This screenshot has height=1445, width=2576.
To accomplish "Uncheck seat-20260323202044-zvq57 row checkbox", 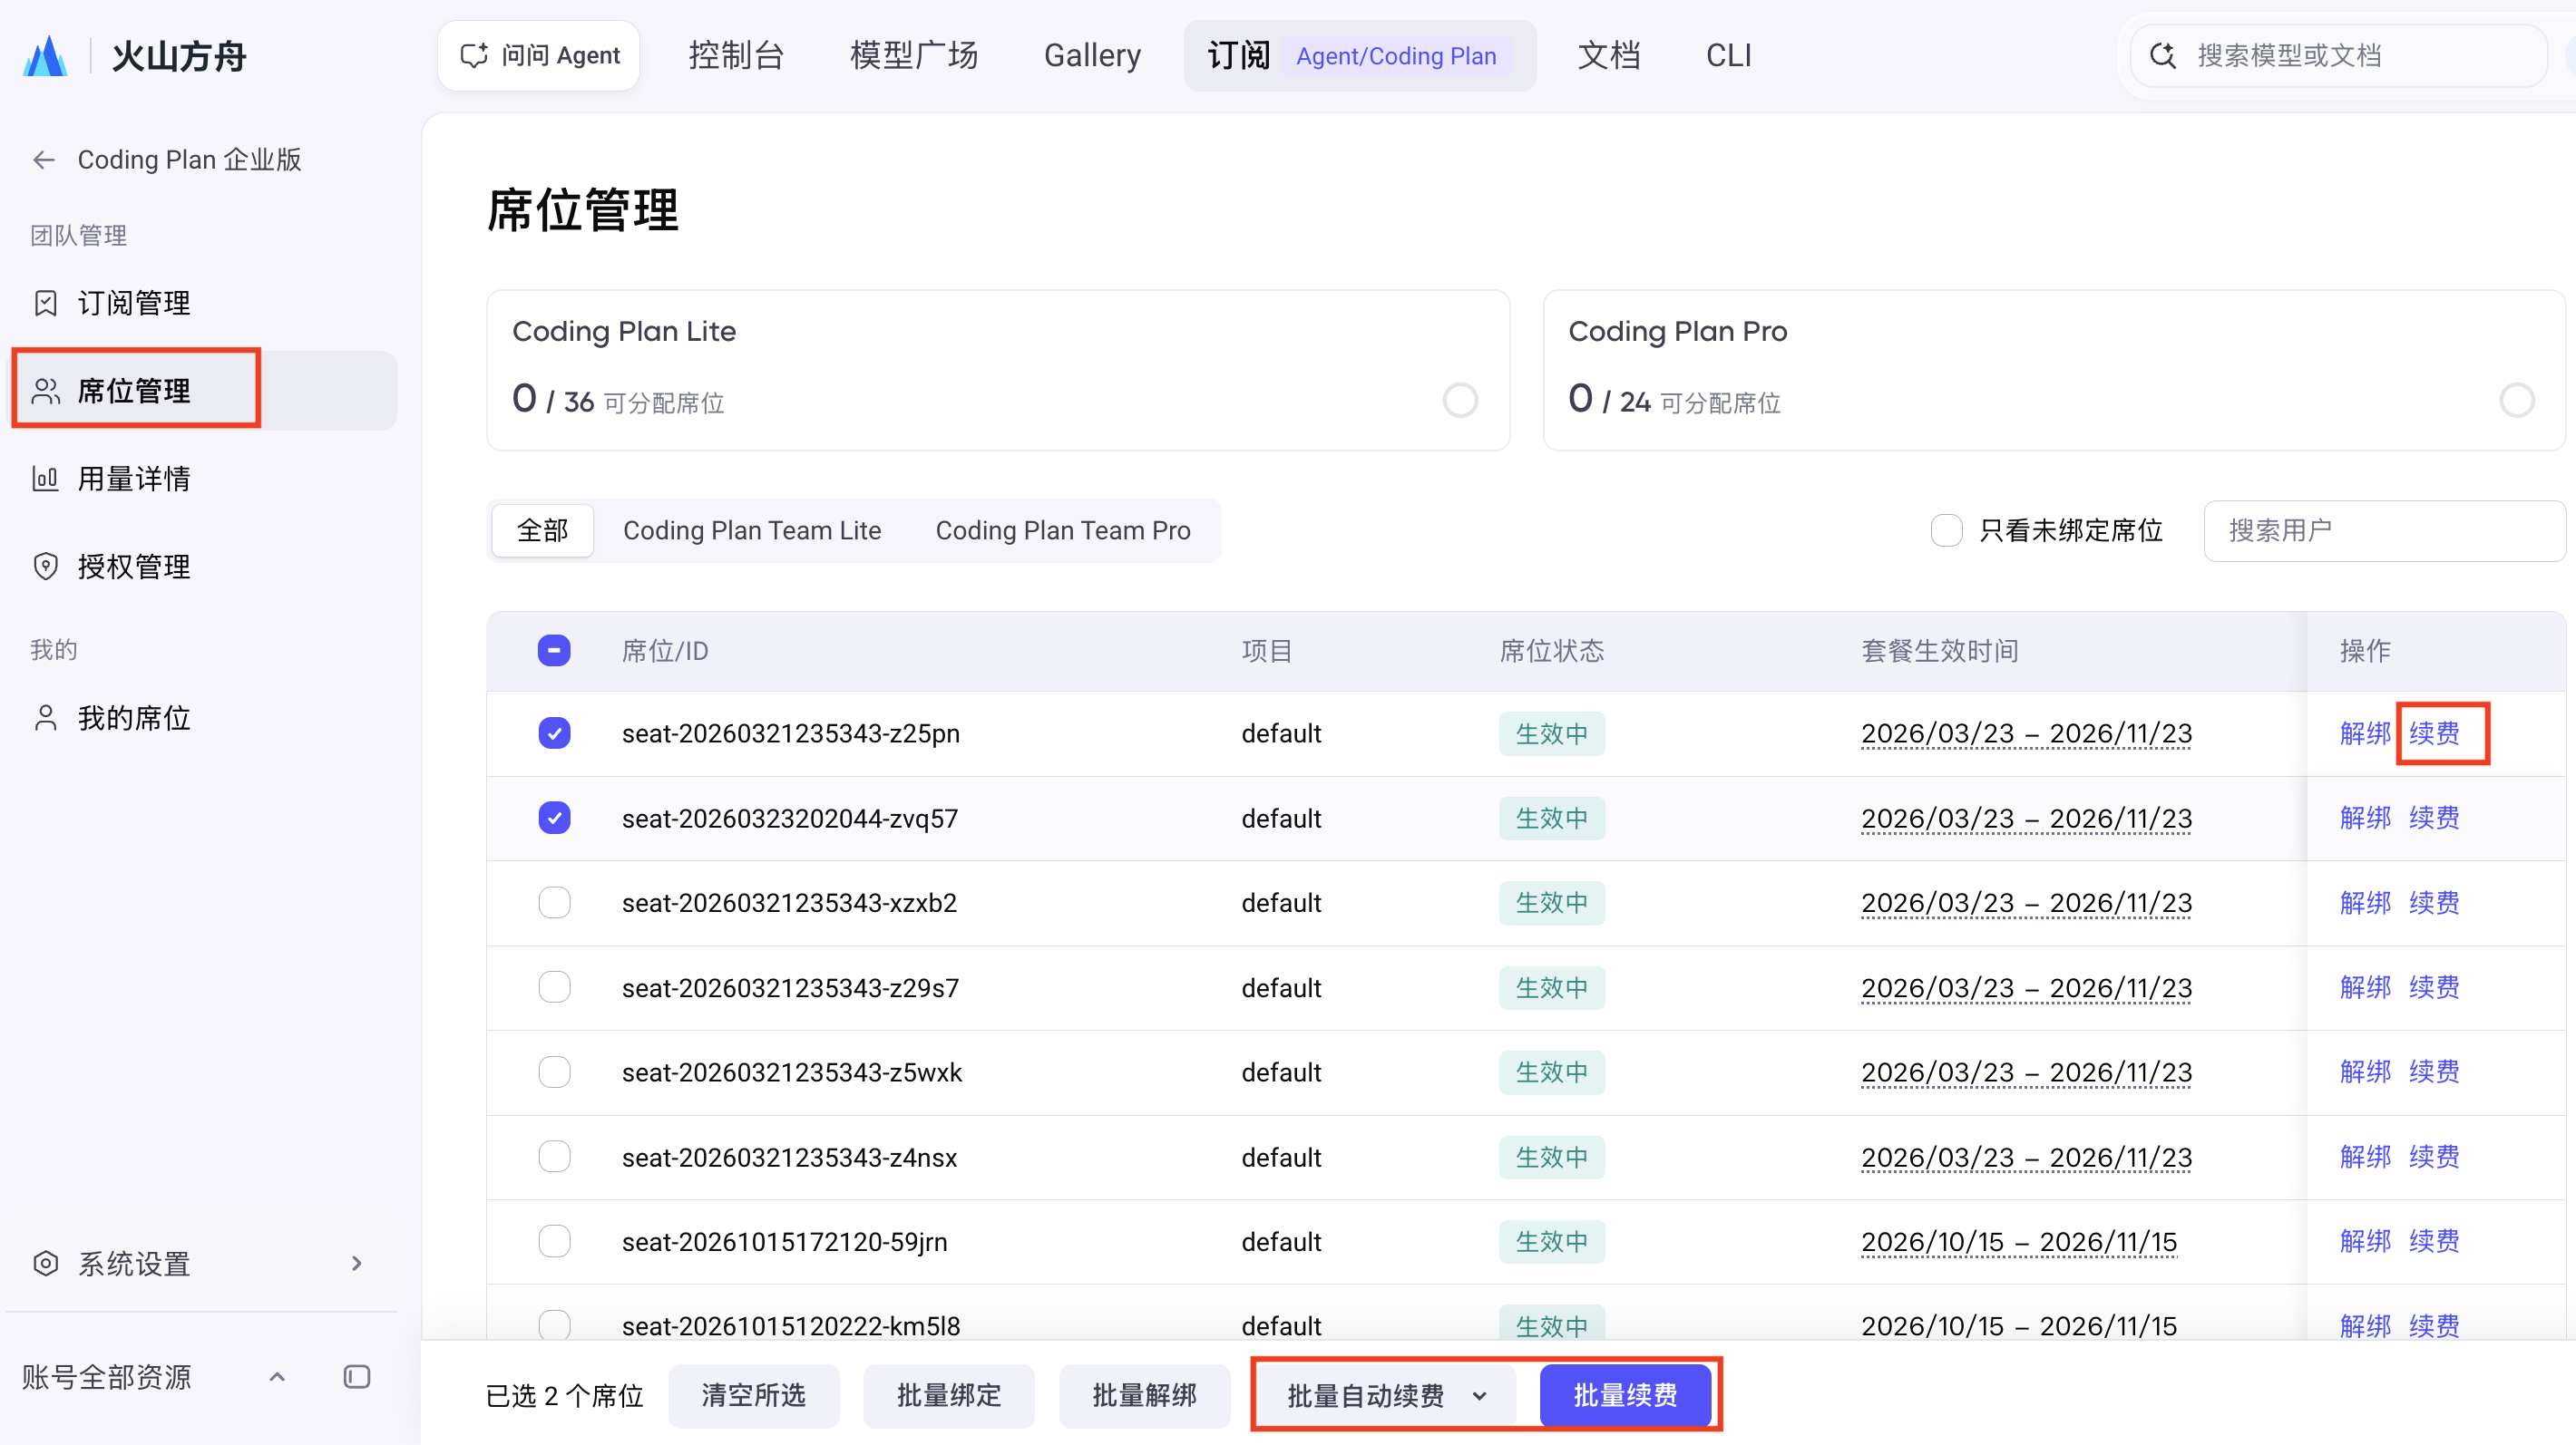I will pyautogui.click(x=554, y=819).
